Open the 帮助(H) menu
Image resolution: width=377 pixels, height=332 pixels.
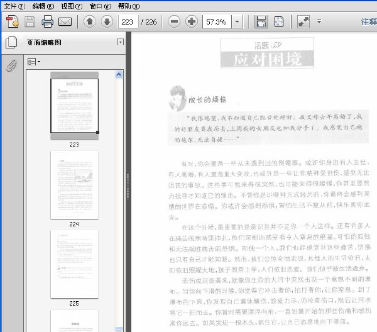(x=129, y=6)
